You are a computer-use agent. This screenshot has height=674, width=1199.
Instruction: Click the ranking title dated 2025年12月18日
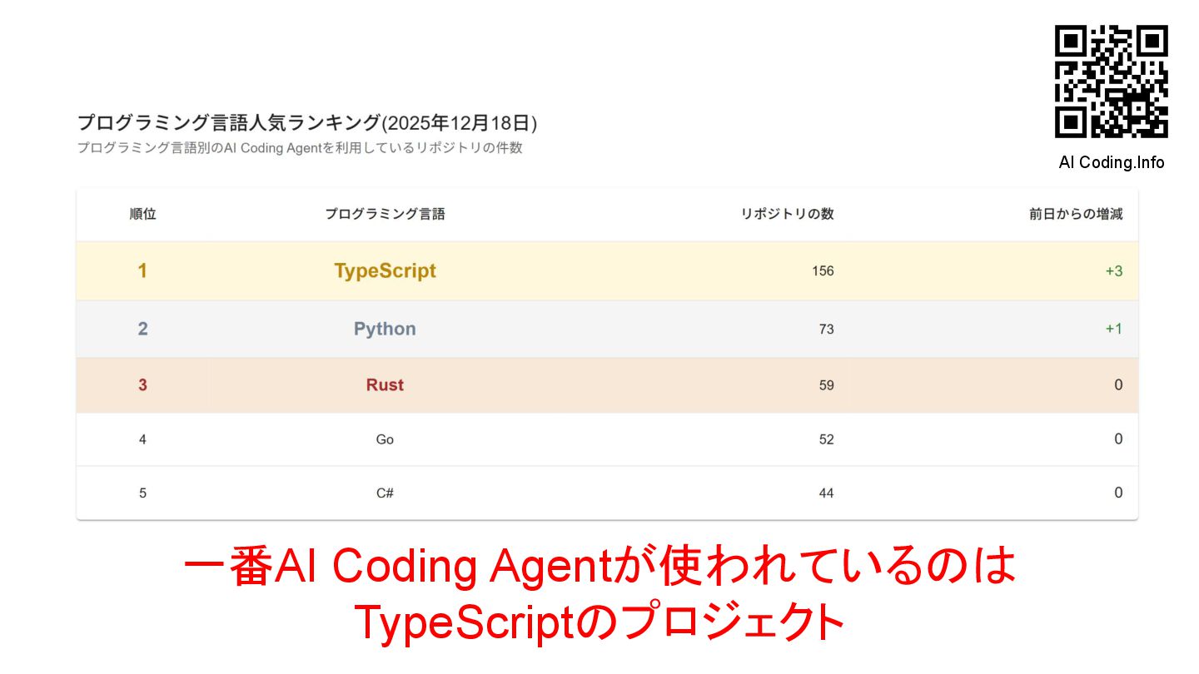pyautogui.click(x=307, y=123)
